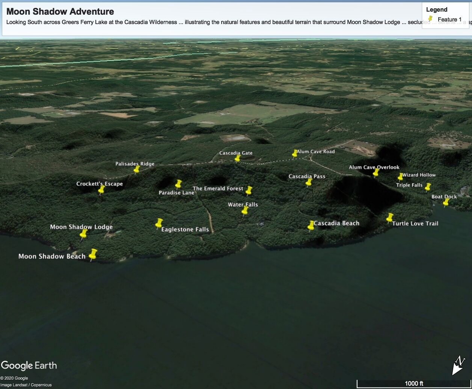
Task: Click the Feature 1 legend entry
Action: (x=449, y=20)
